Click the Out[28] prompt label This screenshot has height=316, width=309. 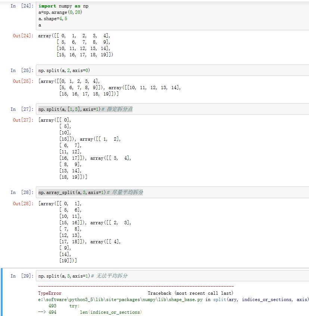[22, 203]
